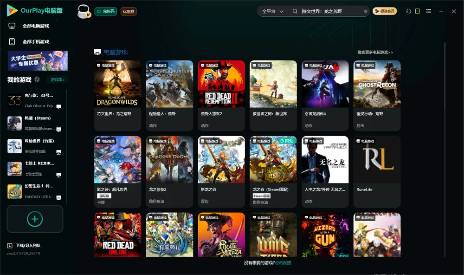Click the search input field

(332, 11)
